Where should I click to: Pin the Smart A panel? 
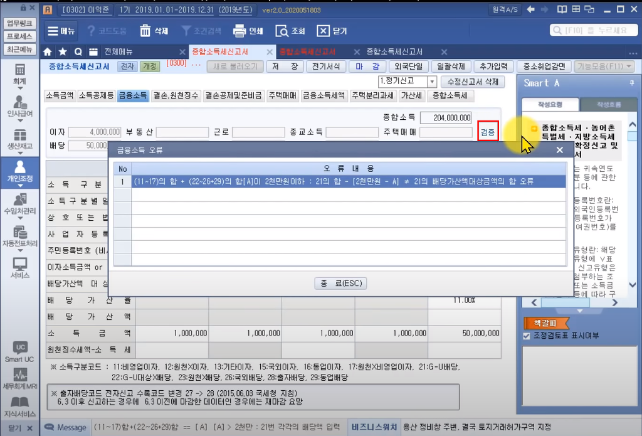pyautogui.click(x=632, y=83)
